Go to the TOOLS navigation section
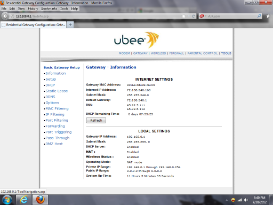Screen dimensions: 273x205 [226, 53]
